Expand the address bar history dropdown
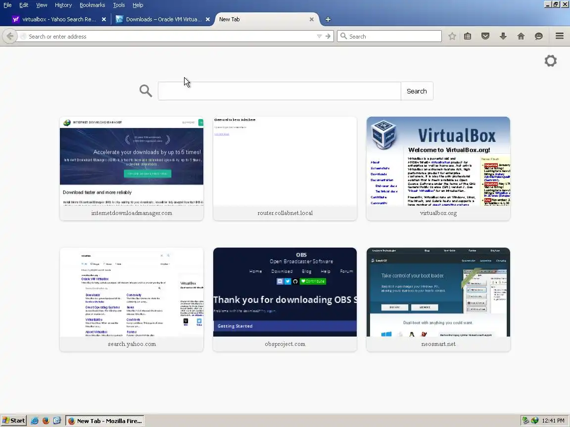 tap(319, 36)
